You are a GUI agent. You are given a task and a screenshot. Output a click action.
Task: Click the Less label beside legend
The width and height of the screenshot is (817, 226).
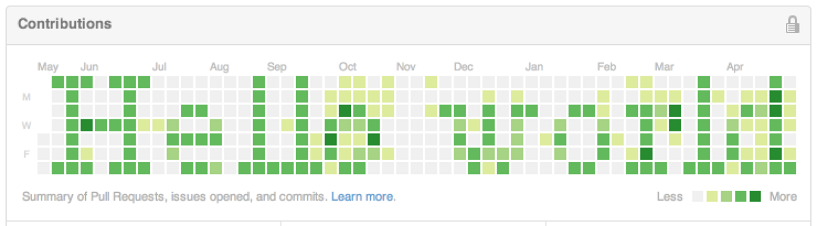670,196
